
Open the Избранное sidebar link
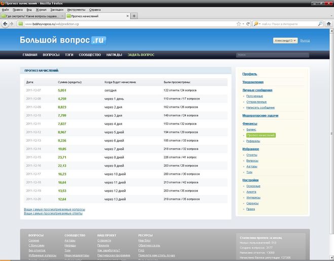pyautogui.click(x=250, y=149)
